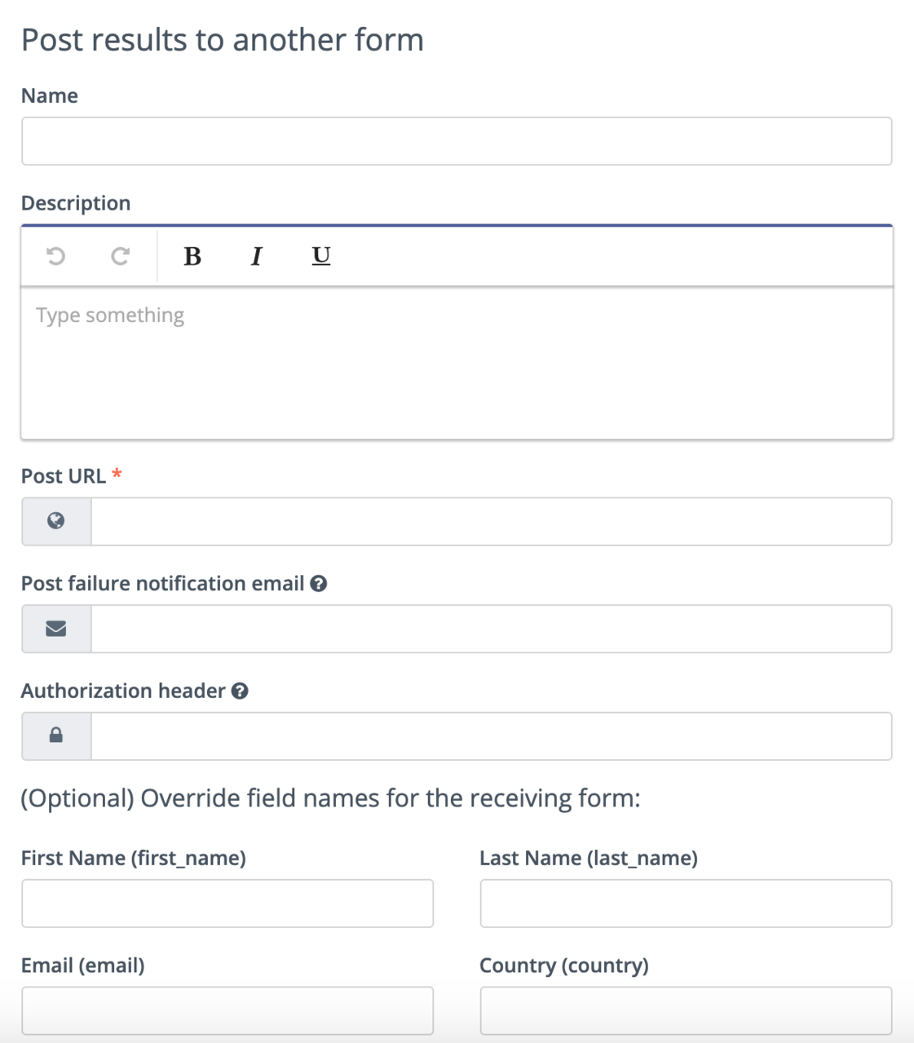914x1043 pixels.
Task: Focus the Authorization header input field
Action: coord(491,736)
